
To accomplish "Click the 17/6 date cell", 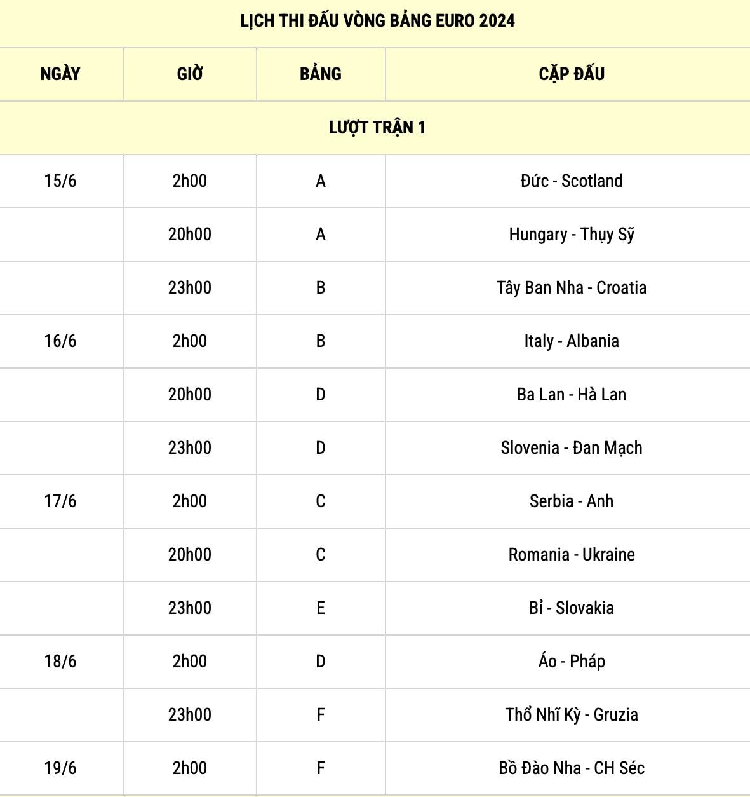I will pos(60,501).
